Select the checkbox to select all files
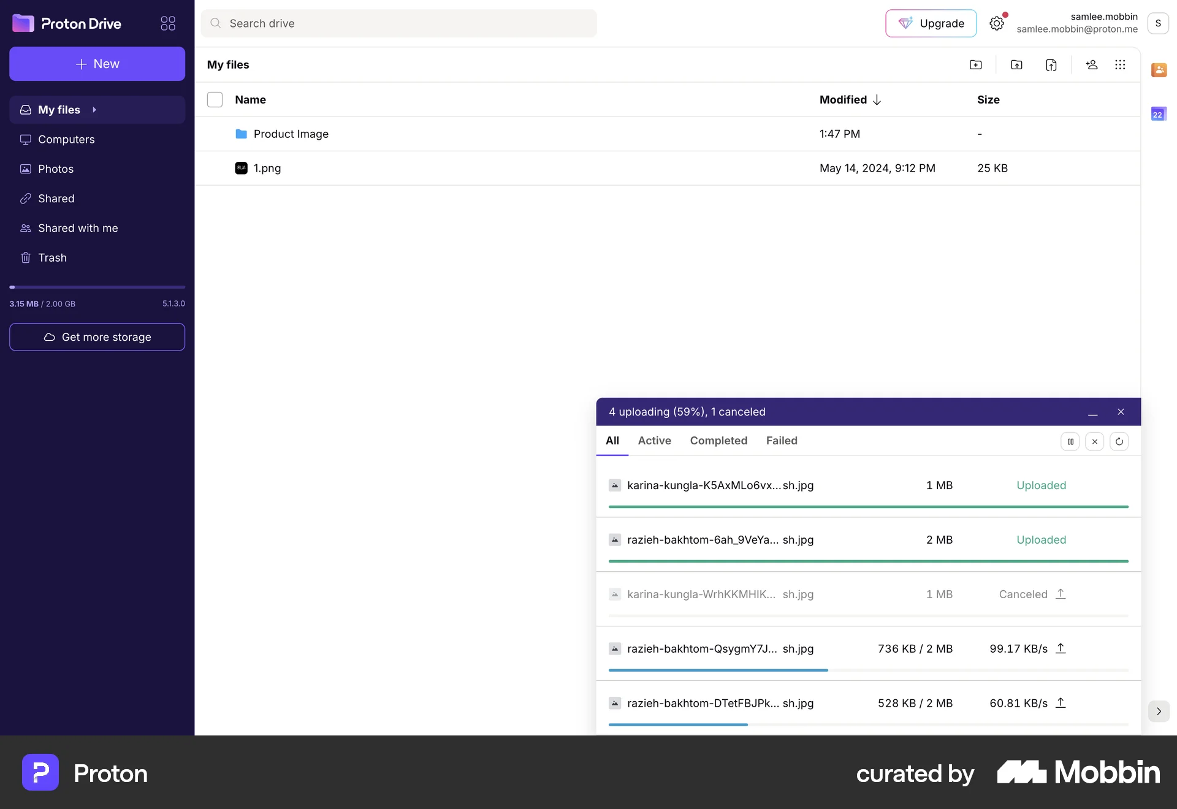This screenshot has width=1177, height=809. tap(215, 99)
